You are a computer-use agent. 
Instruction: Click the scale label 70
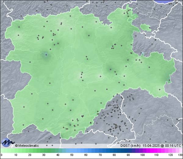coord(100,155)
